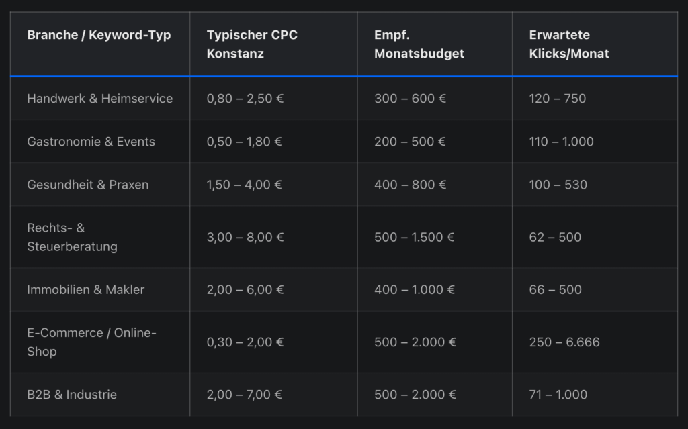The image size is (688, 429).
Task: Select the CPC value '0,30 – 2,00 €'
Action: click(245, 342)
